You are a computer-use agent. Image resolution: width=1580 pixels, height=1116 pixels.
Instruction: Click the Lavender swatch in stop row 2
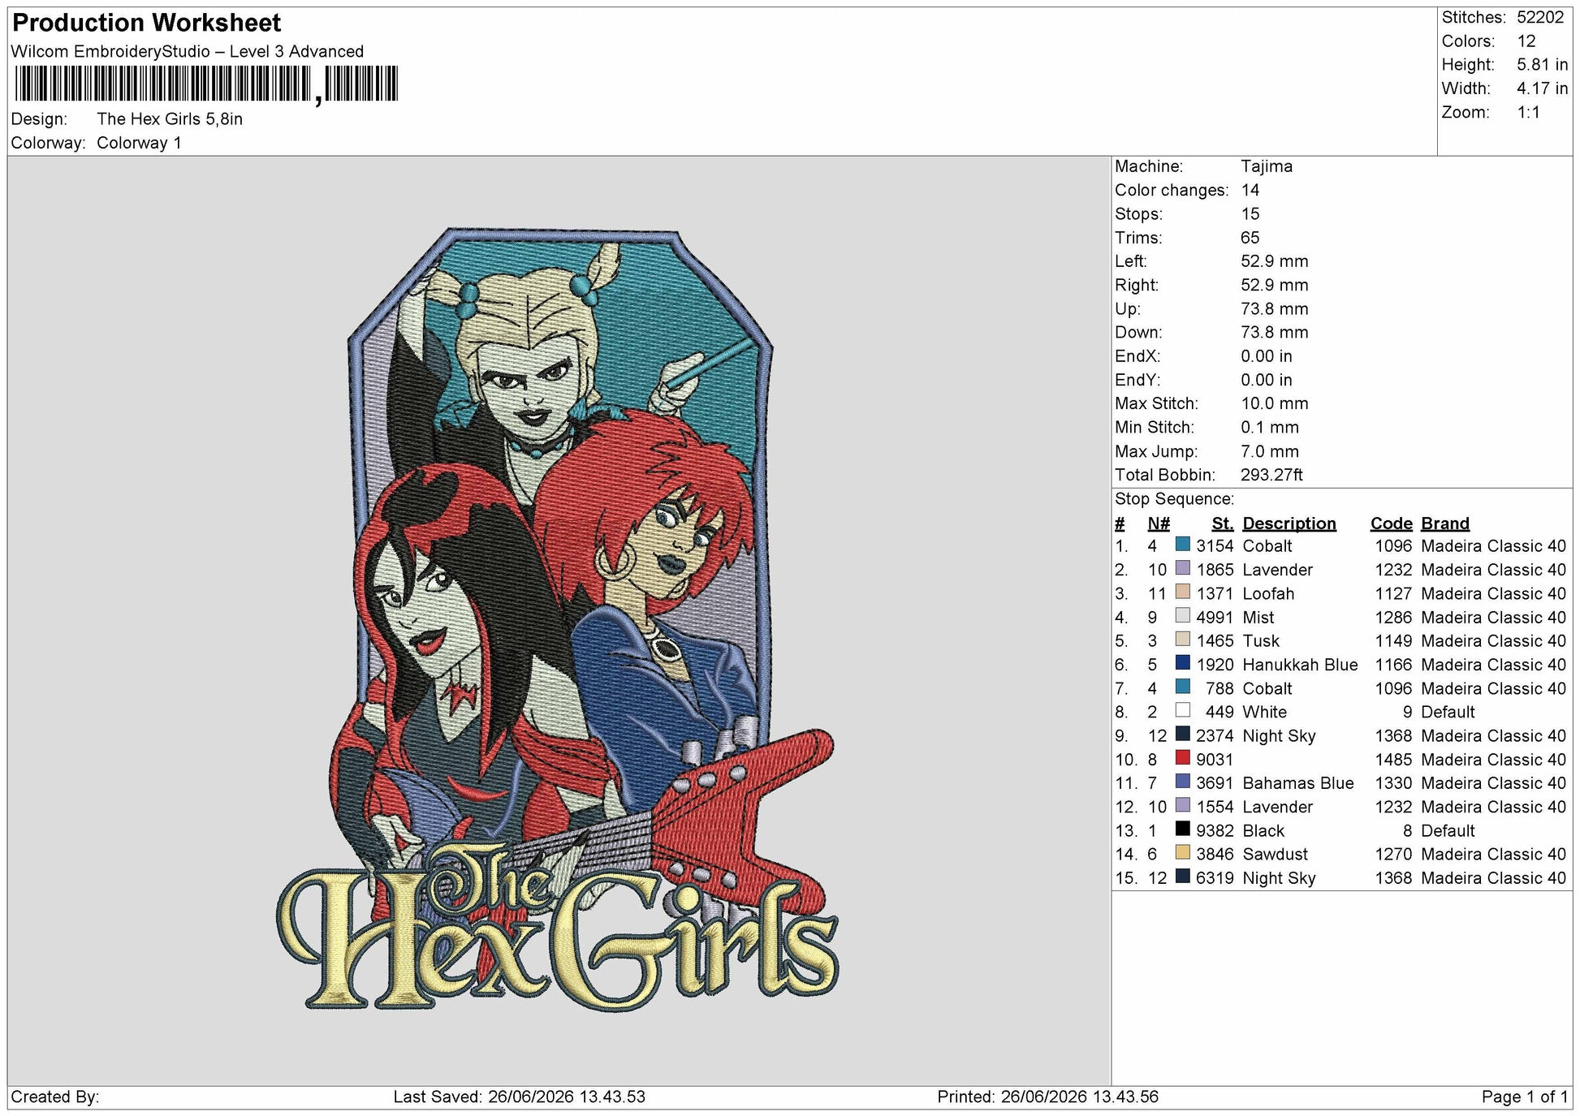click(1183, 568)
